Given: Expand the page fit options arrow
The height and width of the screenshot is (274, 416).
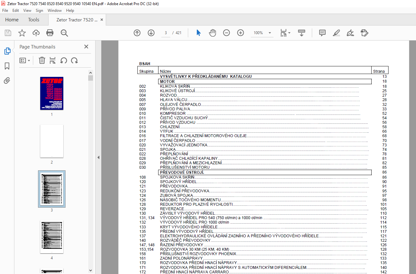Looking at the screenshot, I should (289, 33).
